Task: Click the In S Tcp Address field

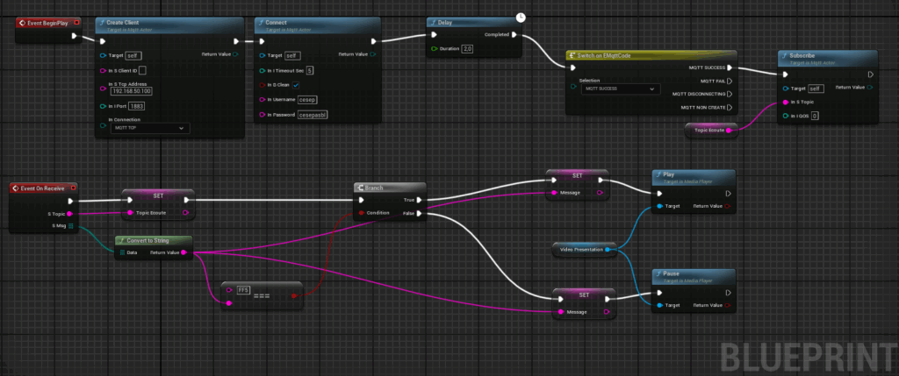Action: [131, 90]
